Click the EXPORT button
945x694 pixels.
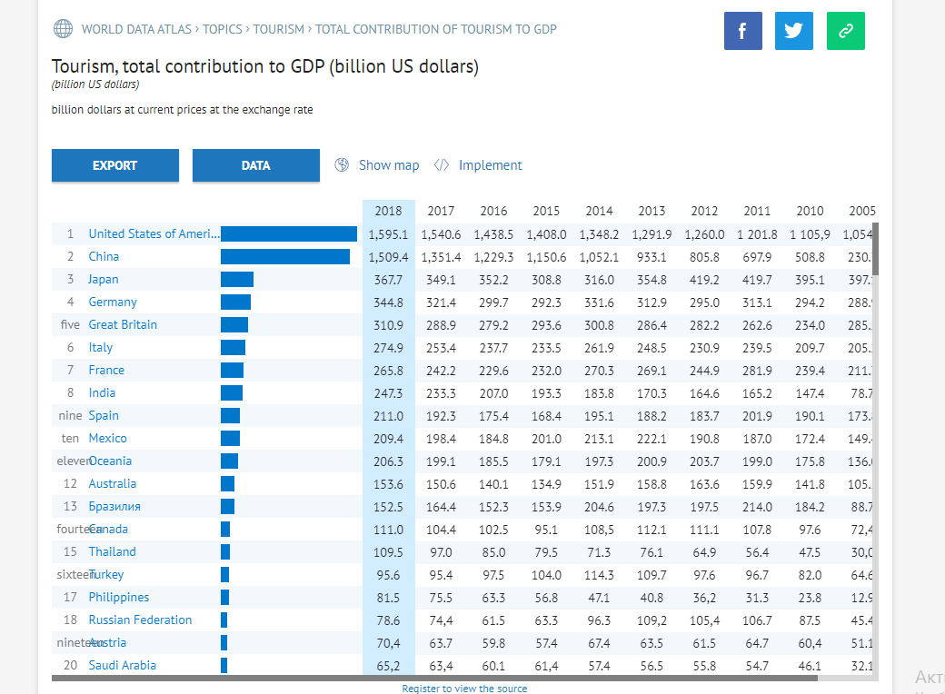pyautogui.click(x=115, y=165)
